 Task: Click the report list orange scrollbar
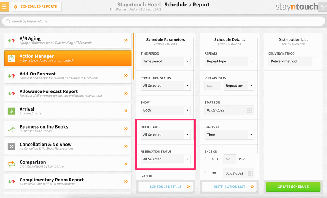134,56
